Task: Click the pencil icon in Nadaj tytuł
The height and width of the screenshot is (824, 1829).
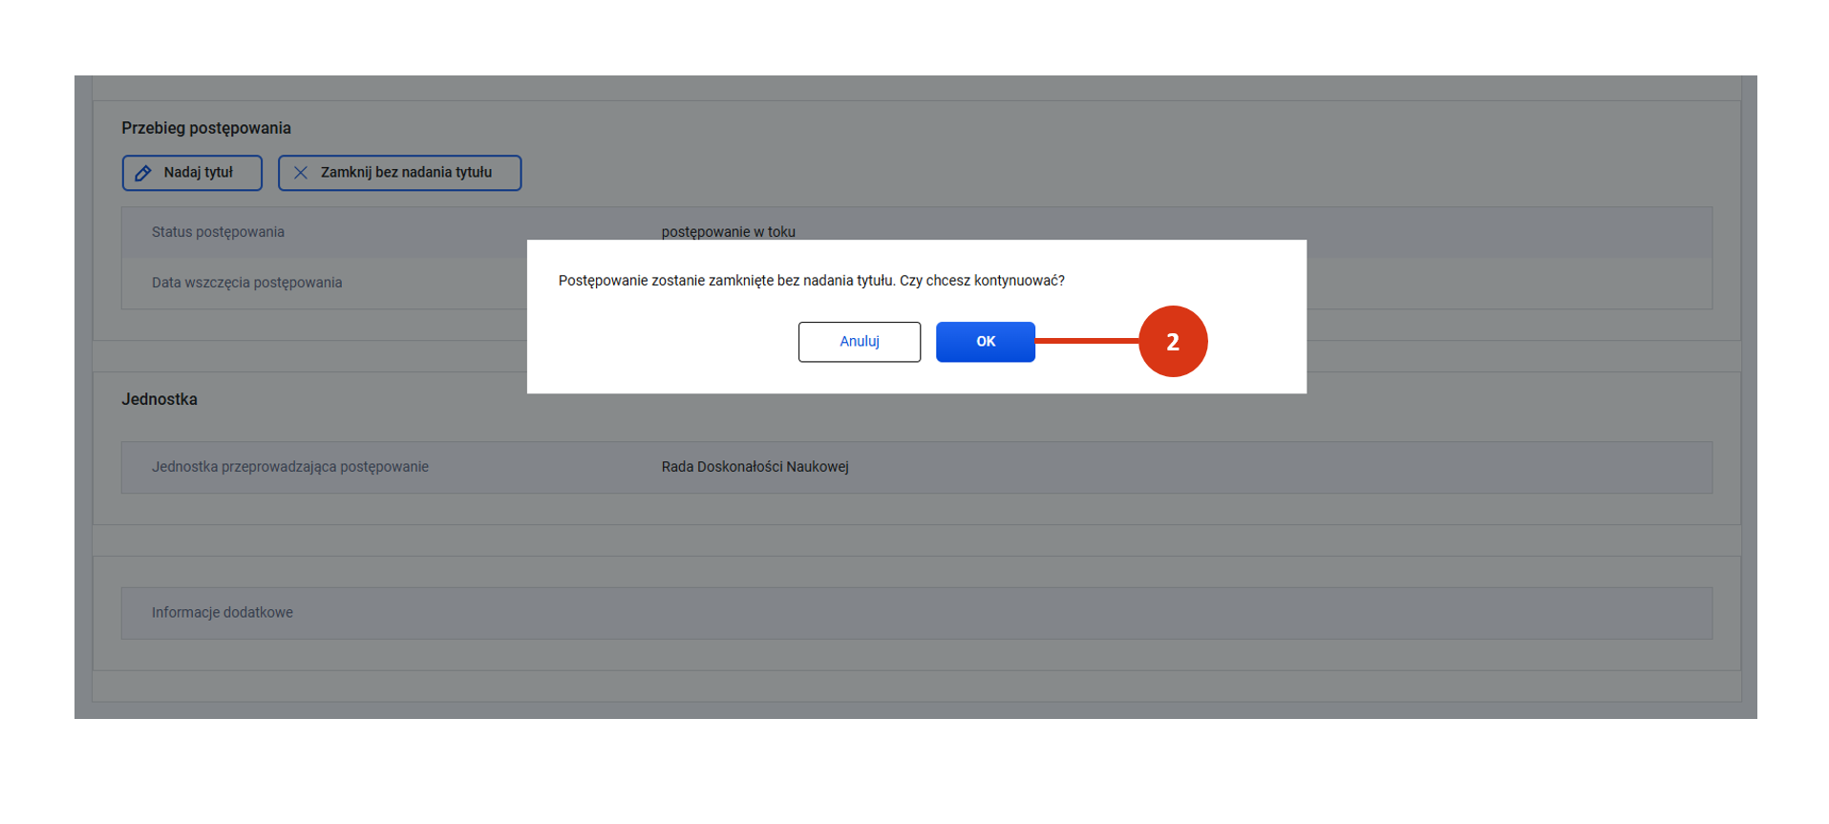Action: click(x=143, y=173)
